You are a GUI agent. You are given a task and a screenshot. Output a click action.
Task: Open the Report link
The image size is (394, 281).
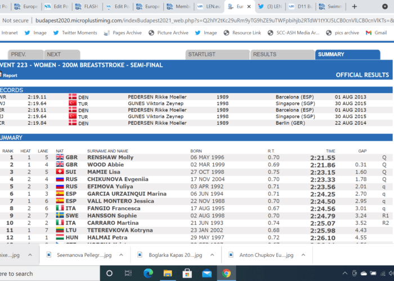(10, 75)
